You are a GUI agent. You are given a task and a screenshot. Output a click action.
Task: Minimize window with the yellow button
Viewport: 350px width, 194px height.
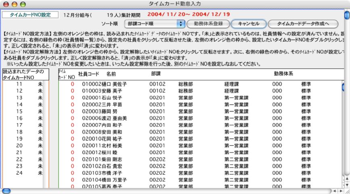coord(14,4)
